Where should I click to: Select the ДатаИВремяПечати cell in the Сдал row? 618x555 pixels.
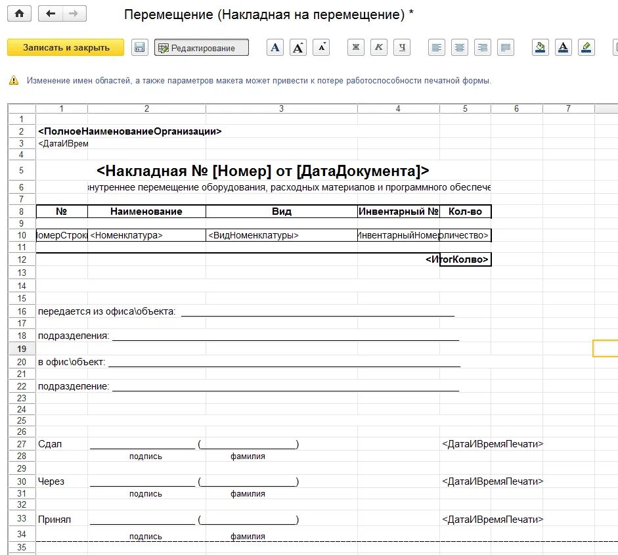point(493,444)
